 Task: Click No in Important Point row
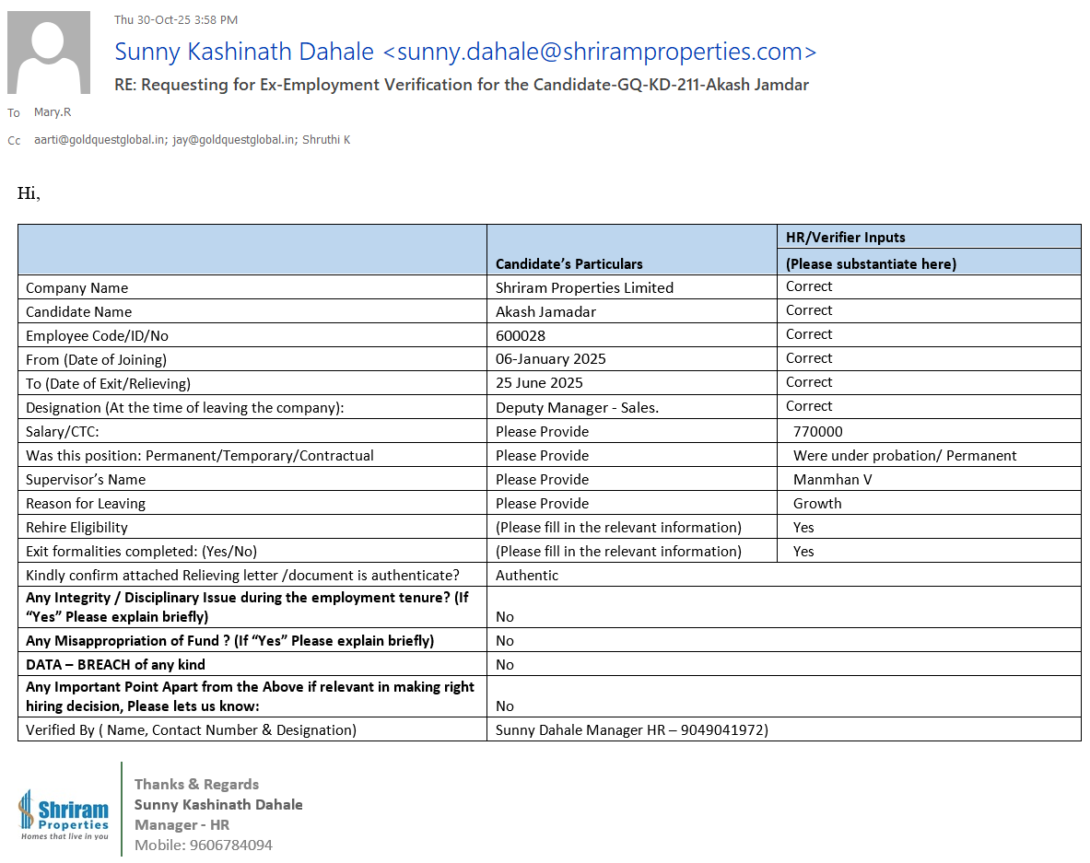pos(505,706)
